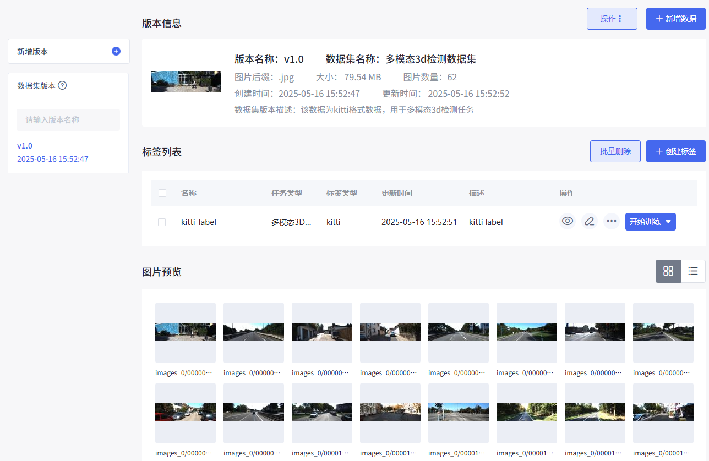Focus the 请输入版本名称 search field

coord(68,120)
